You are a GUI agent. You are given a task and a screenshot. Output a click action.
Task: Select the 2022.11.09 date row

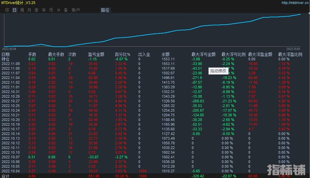[11, 64]
